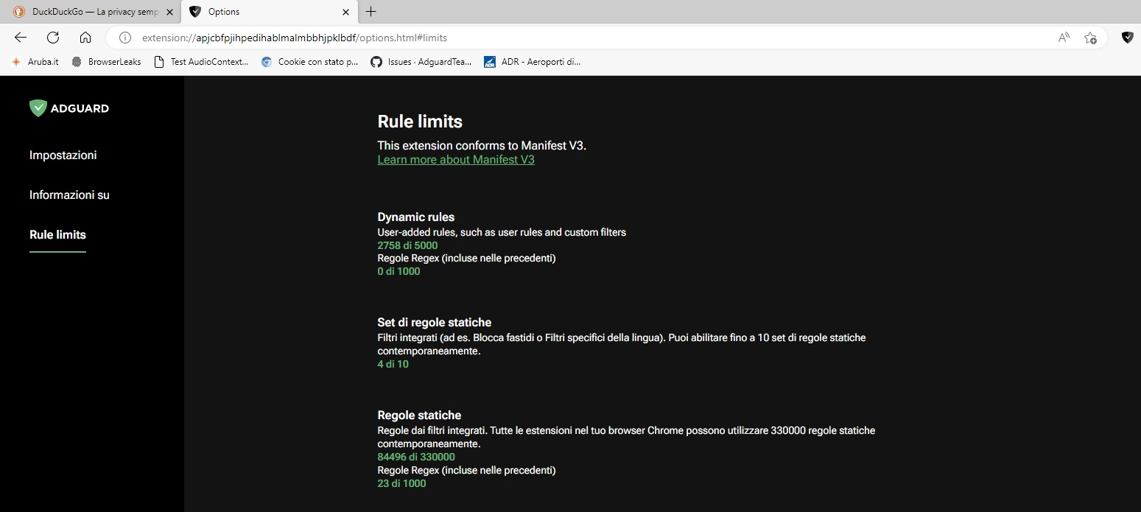Screen dimensions: 1141x512
Task: Select the Rule limits sidebar item
Action: (x=57, y=234)
